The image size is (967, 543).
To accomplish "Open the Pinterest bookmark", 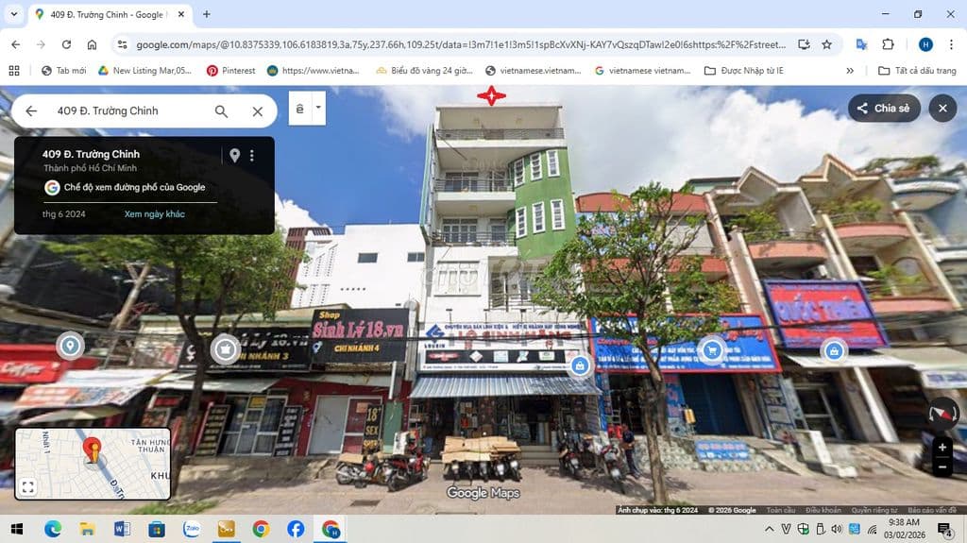I will tap(231, 71).
